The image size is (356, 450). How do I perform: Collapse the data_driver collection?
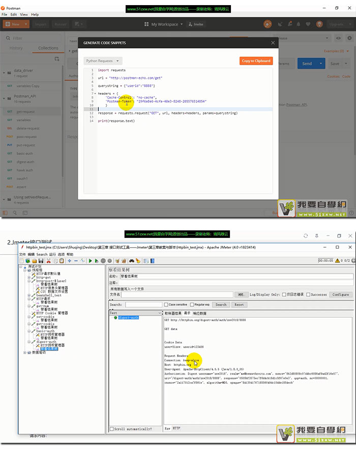click(4, 73)
